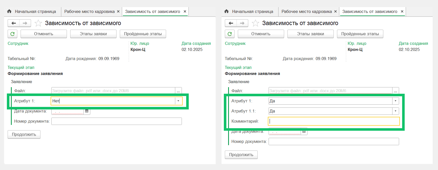438x170 pixels.
Task: Click into the Комментарий input field
Action: (334, 121)
